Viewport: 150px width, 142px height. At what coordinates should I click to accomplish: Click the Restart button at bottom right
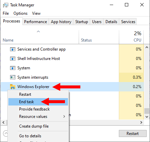[x=133, y=134]
